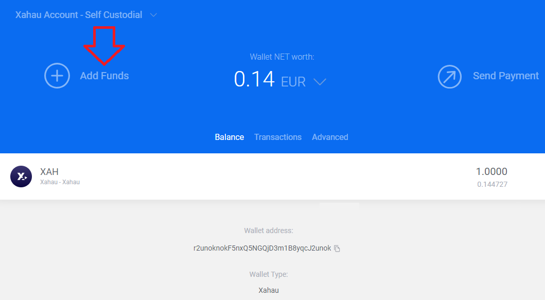Click the Xahau value under Wallet Type

click(269, 290)
